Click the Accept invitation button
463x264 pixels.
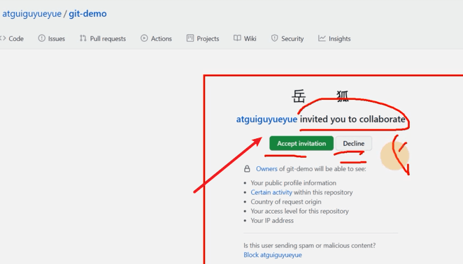click(x=301, y=143)
